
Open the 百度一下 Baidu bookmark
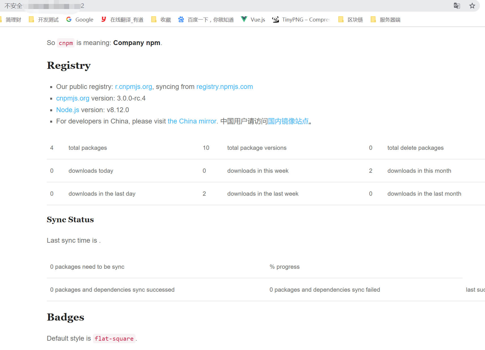[206, 20]
